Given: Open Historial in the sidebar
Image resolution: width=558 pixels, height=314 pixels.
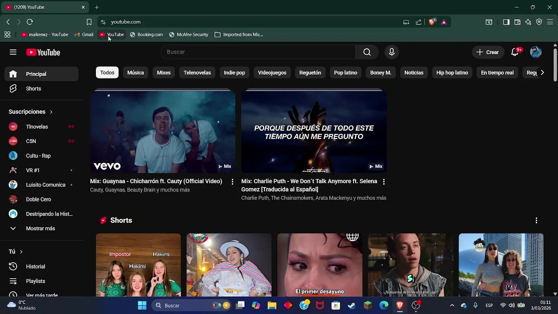Looking at the screenshot, I should pos(41,266).
